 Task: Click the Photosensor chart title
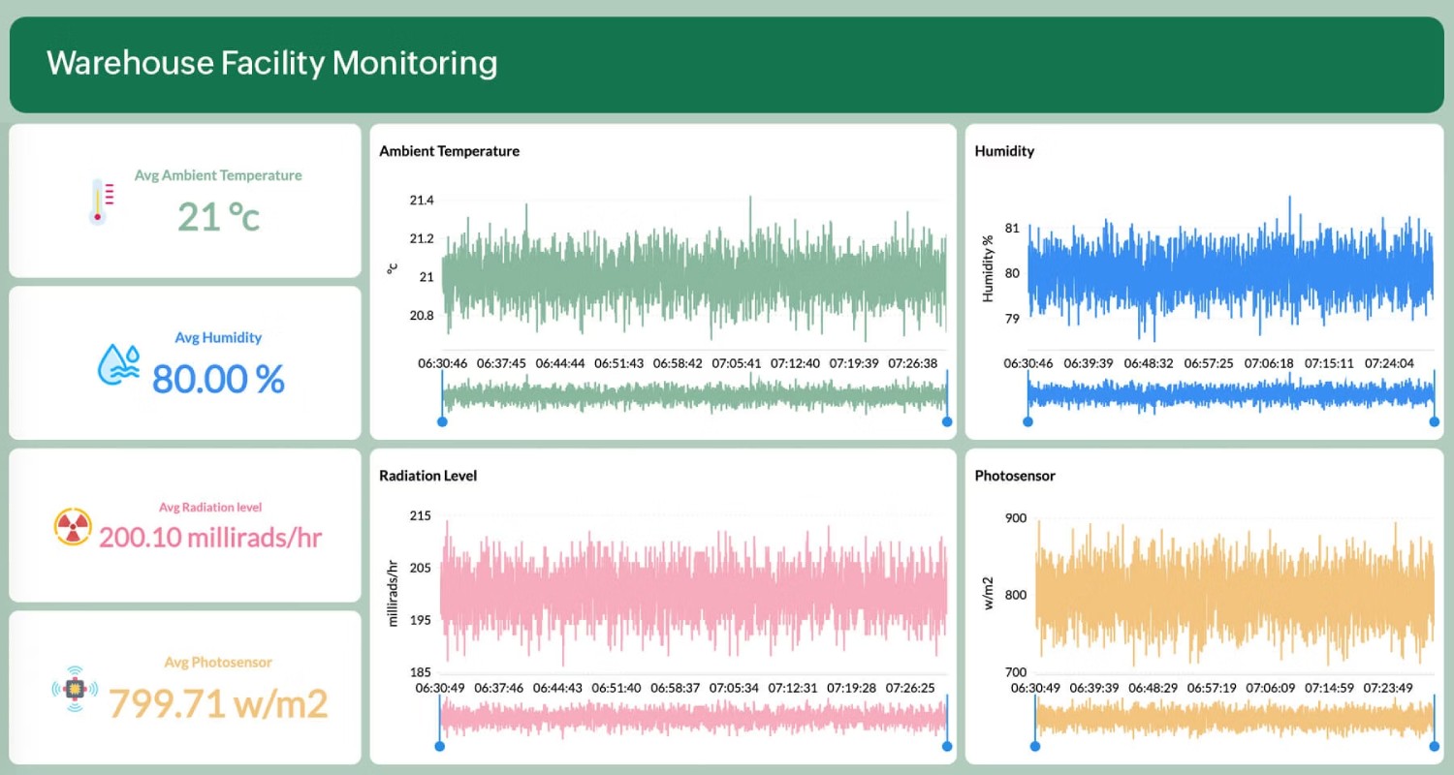point(1015,476)
